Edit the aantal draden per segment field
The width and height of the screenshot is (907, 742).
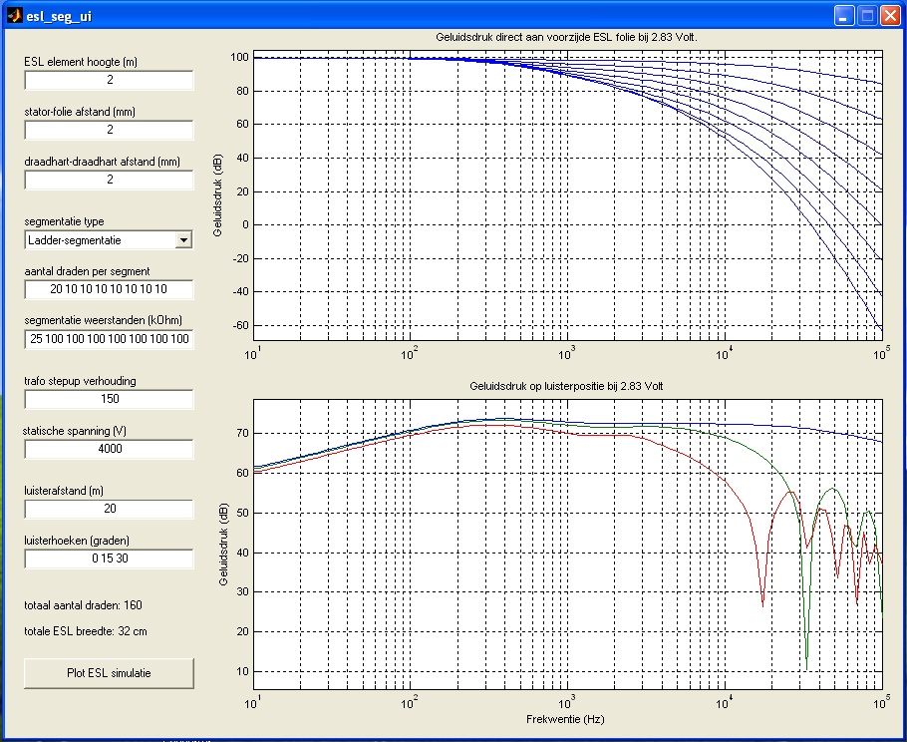coord(109,289)
